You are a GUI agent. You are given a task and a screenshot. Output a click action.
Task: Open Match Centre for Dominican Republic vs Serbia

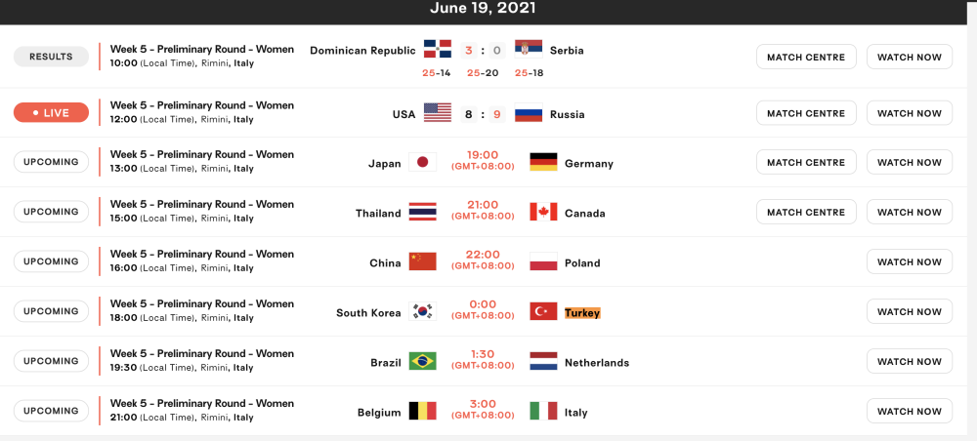(x=806, y=57)
